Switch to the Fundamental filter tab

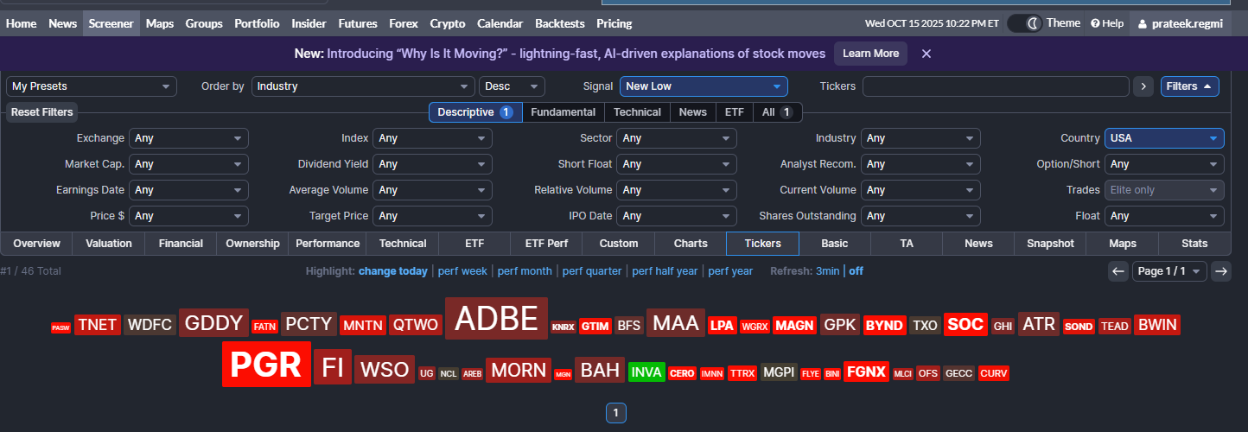563,112
